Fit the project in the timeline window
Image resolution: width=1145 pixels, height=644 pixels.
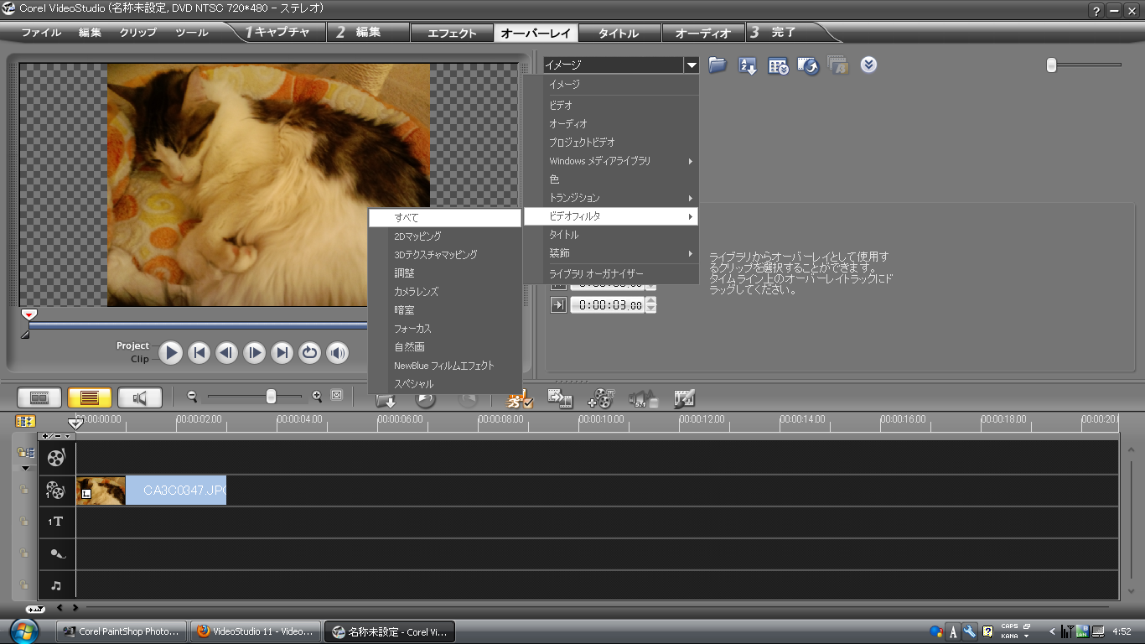click(x=336, y=395)
